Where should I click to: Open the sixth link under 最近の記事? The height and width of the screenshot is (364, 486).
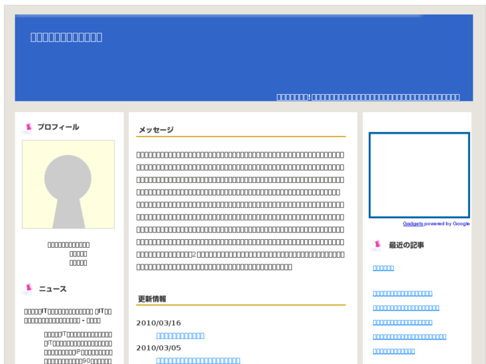pos(394,351)
